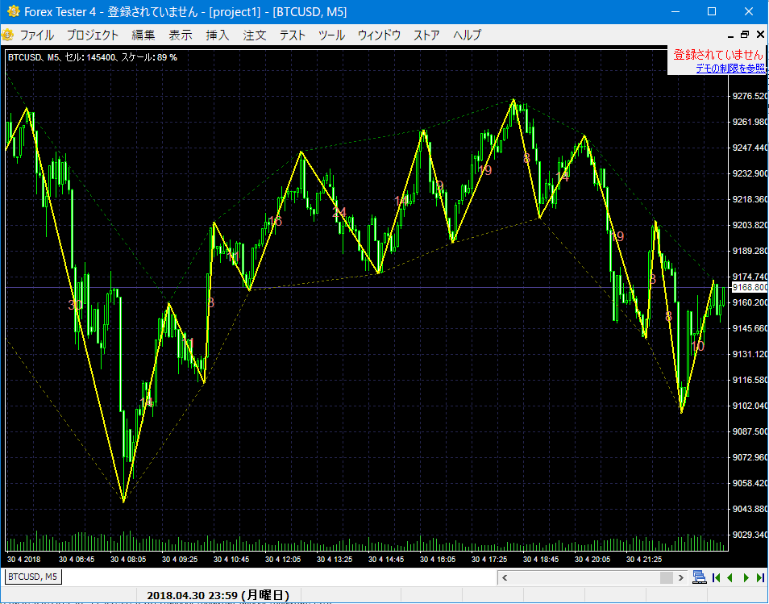Open the ストア menu
Image resolution: width=769 pixels, height=604 pixels.
(x=426, y=35)
